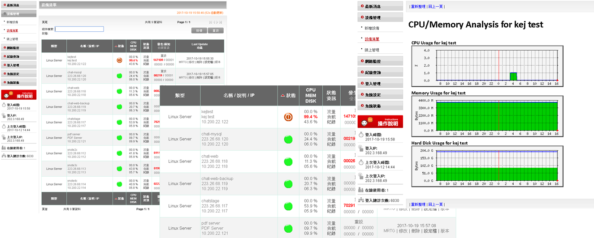Screen dimensions: 594x238
Task: Click chat-web-backup green status icon in enlarged table
Action: pyautogui.click(x=288, y=183)
